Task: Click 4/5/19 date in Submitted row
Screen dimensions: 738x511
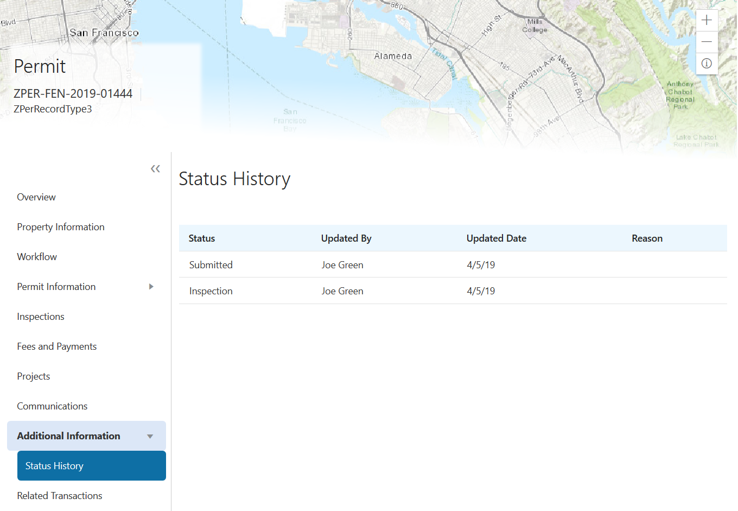Action: [x=481, y=265]
